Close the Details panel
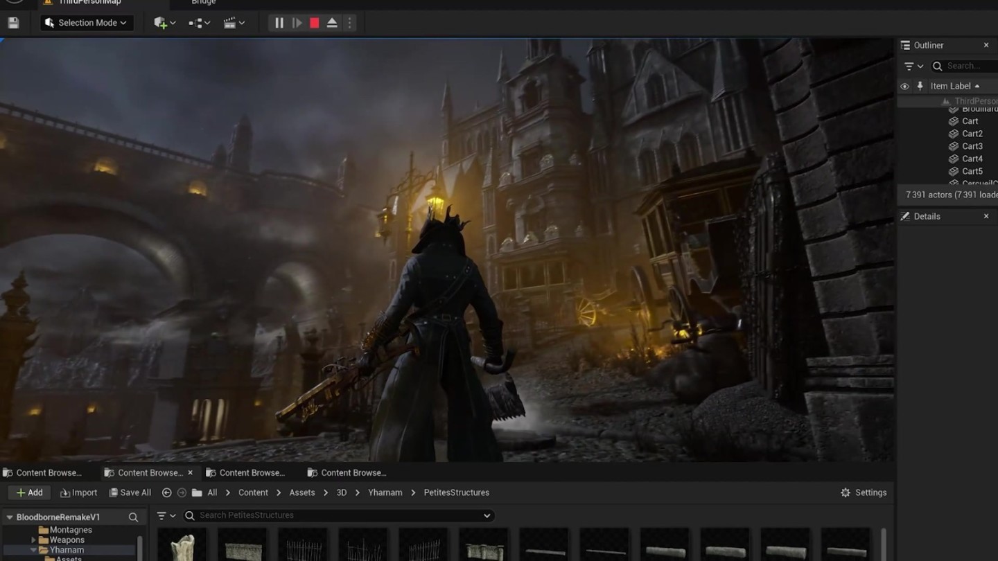The width and height of the screenshot is (998, 561). tap(986, 216)
